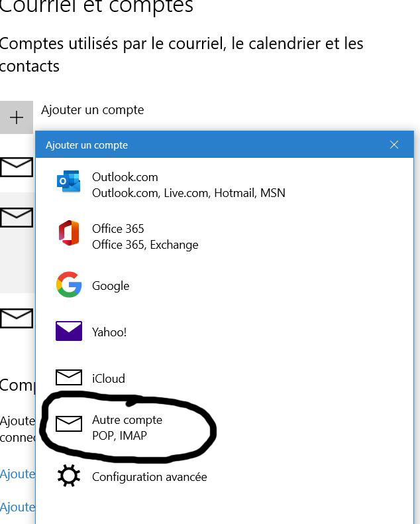Select 'Autre compte POP, IMAP'

[x=127, y=427]
